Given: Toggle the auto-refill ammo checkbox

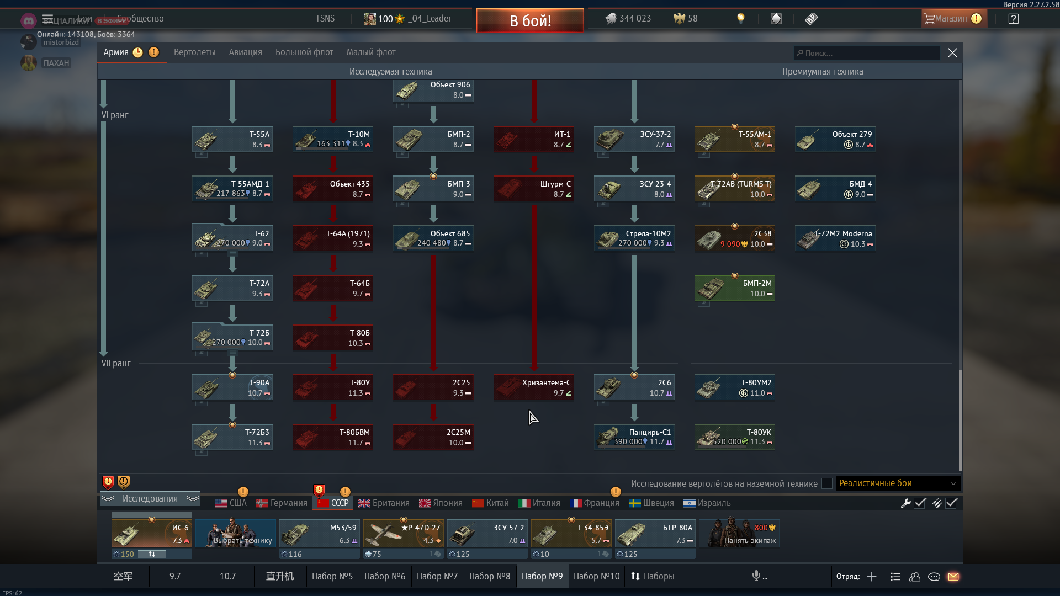Looking at the screenshot, I should (951, 503).
